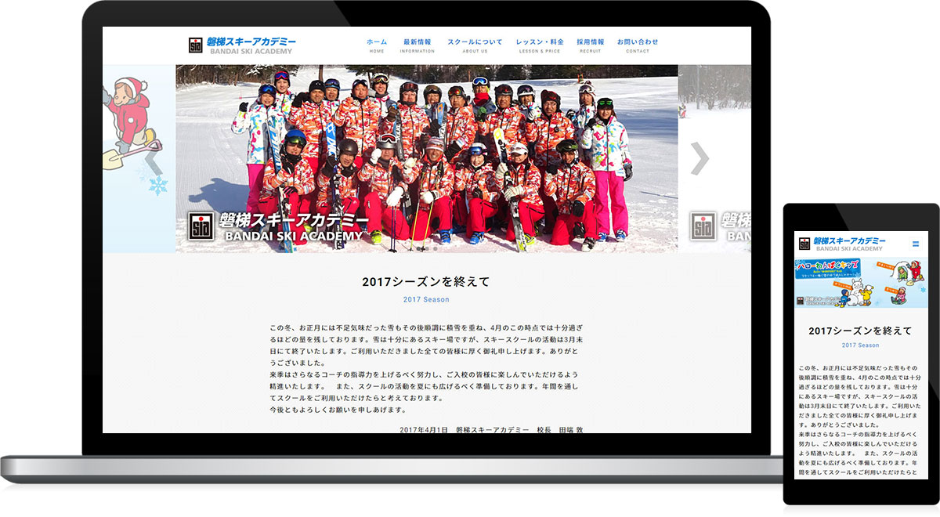Viewport: 940px width, 517px height.
Task: Open スクールについて (About Us) menu
Action: click(x=475, y=45)
